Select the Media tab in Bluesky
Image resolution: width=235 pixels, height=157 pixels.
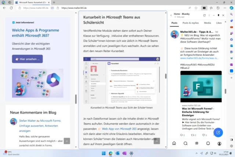pos(207,23)
